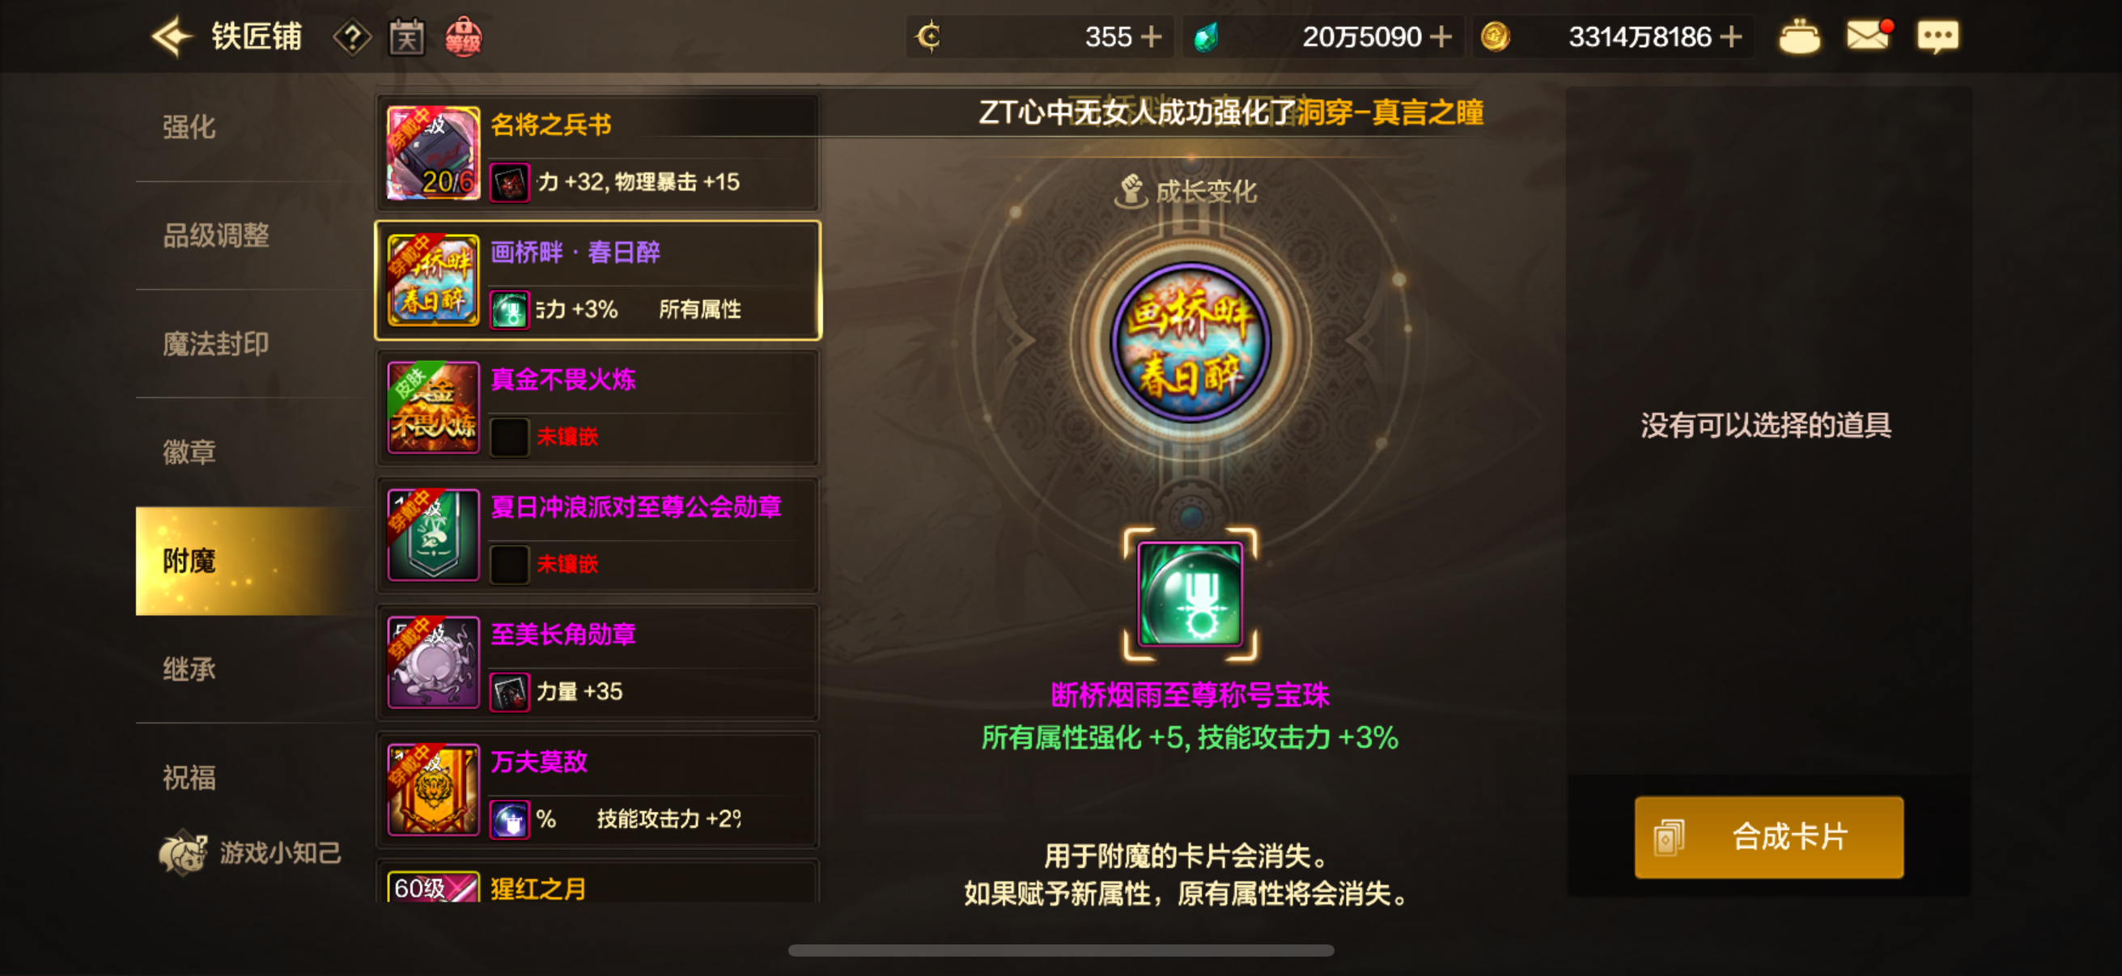
Task: Add more green gems with plus
Action: 1440,37
